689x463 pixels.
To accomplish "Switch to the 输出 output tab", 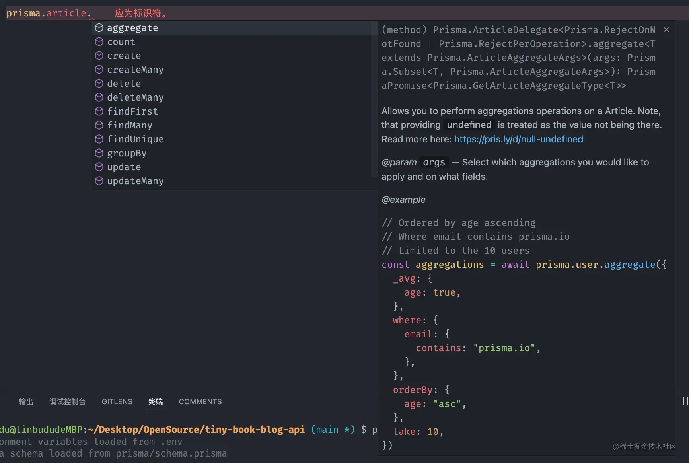I will (x=26, y=402).
